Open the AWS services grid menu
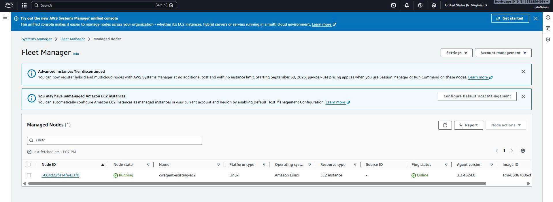Image resolution: width=553 pixels, height=202 pixels. [24, 5]
